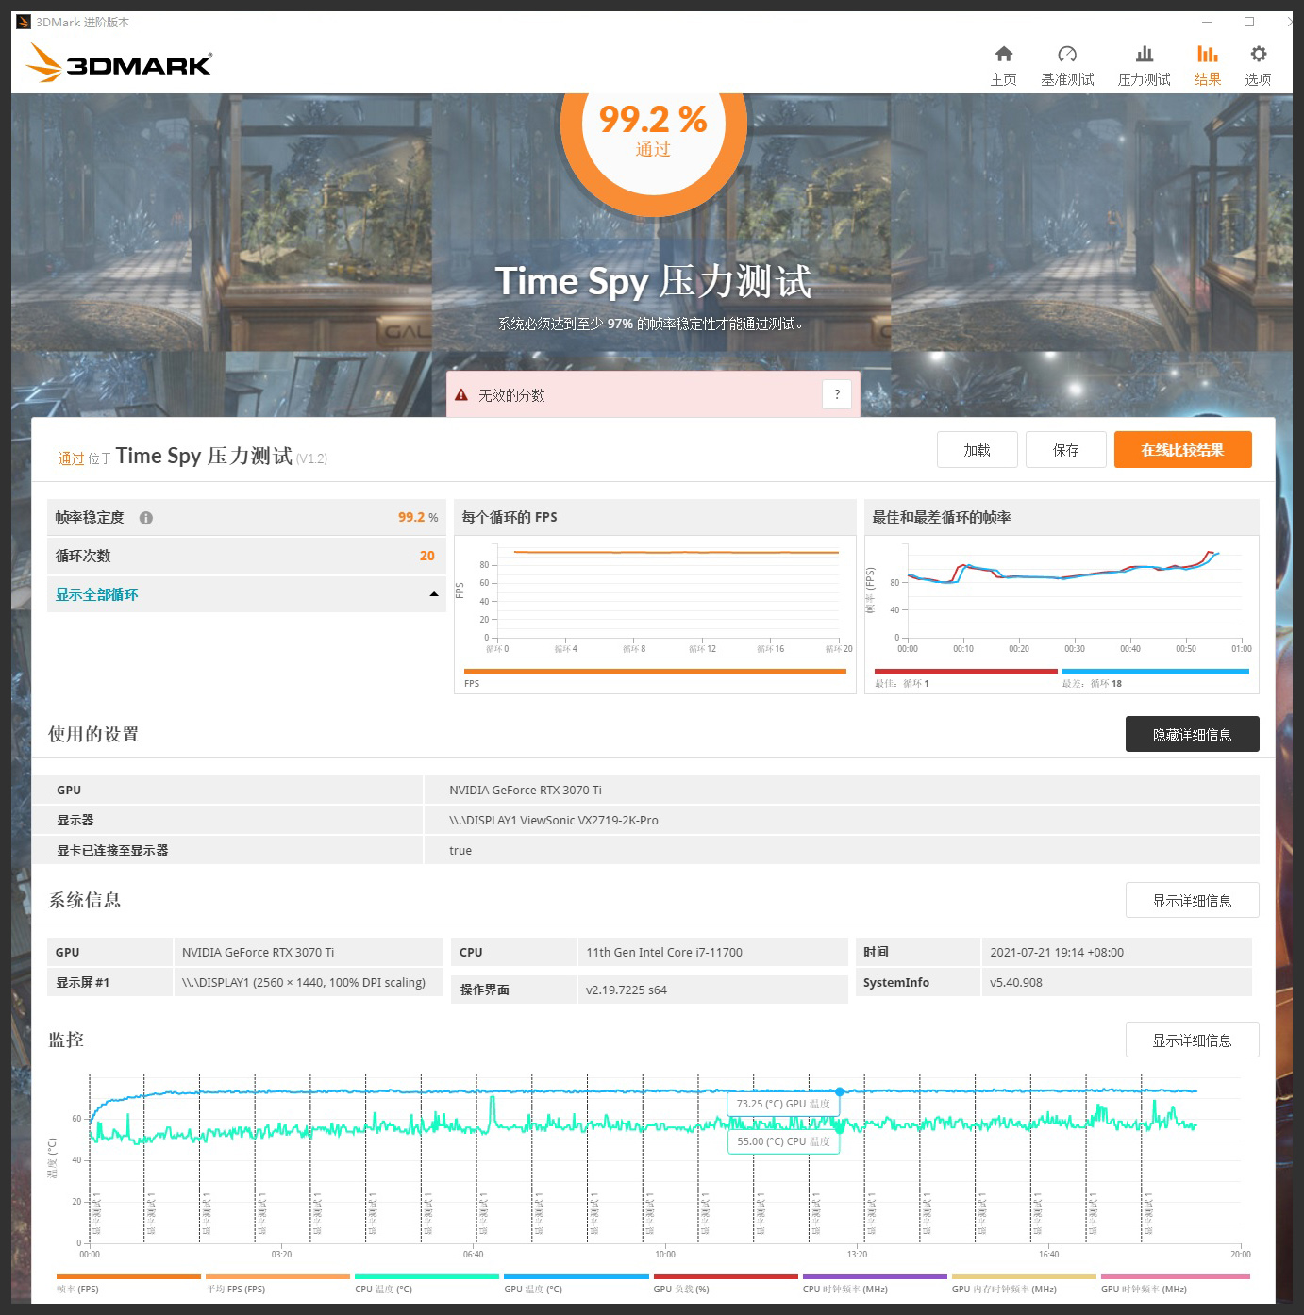
Task: Click the dark 隐藏详细信息 button
Action: coord(1192,734)
